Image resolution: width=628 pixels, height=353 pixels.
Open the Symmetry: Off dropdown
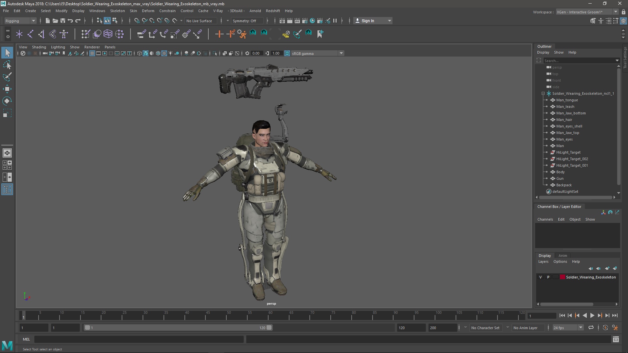[247, 21]
